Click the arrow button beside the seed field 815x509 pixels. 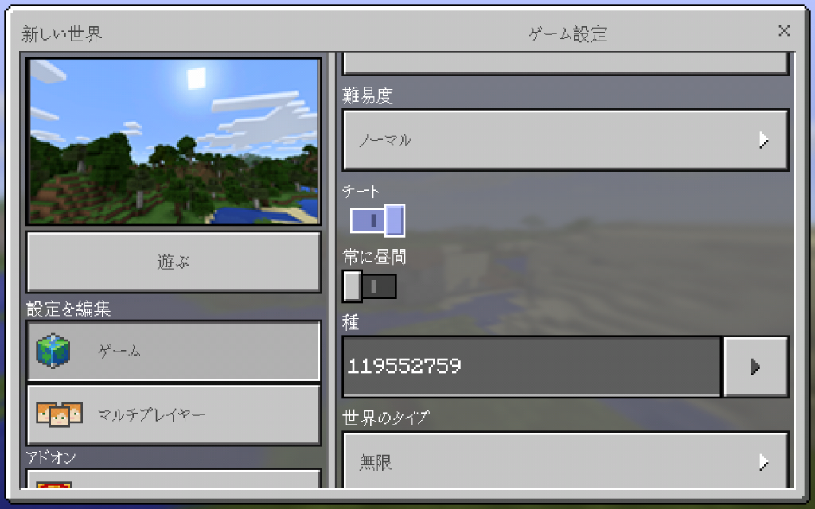pyautogui.click(x=756, y=367)
